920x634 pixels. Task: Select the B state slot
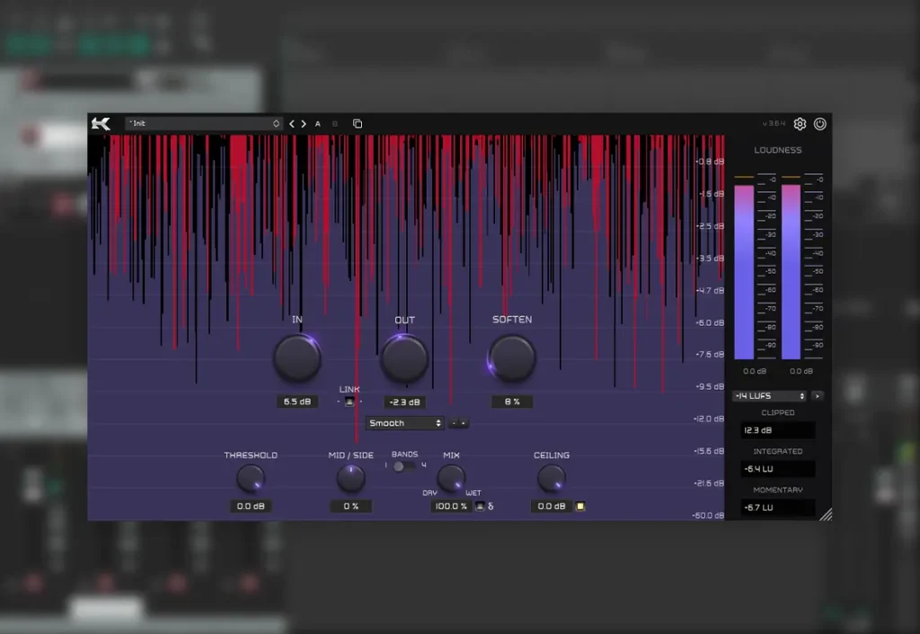tap(335, 124)
